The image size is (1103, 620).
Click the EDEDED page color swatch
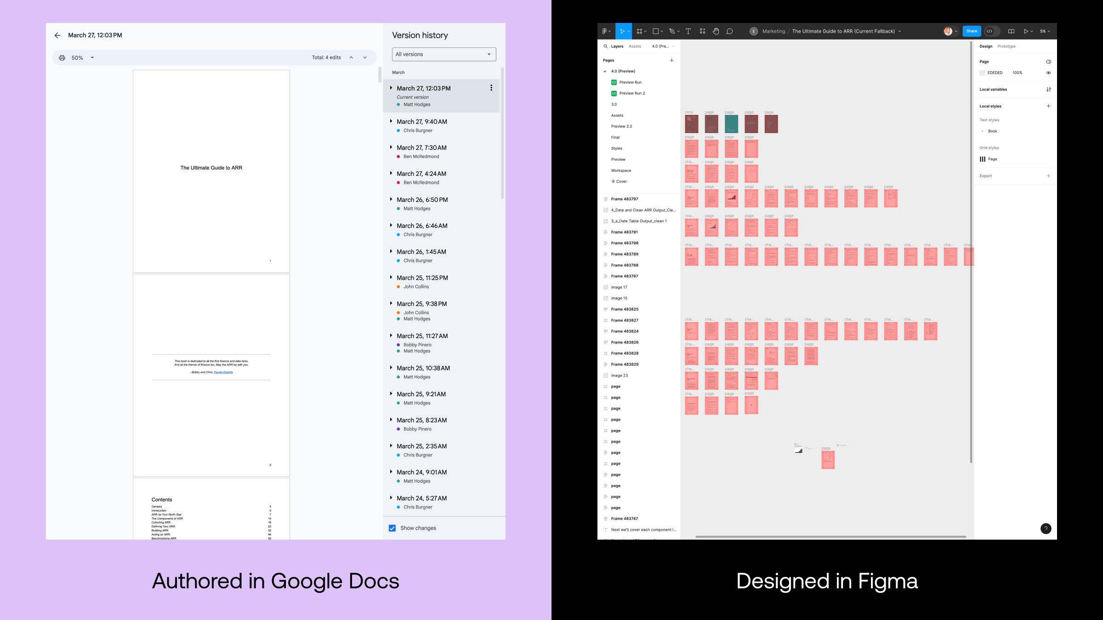click(982, 73)
